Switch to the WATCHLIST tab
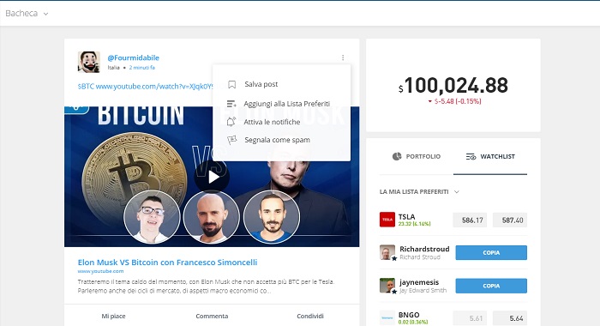This screenshot has width=600, height=326. (490, 156)
